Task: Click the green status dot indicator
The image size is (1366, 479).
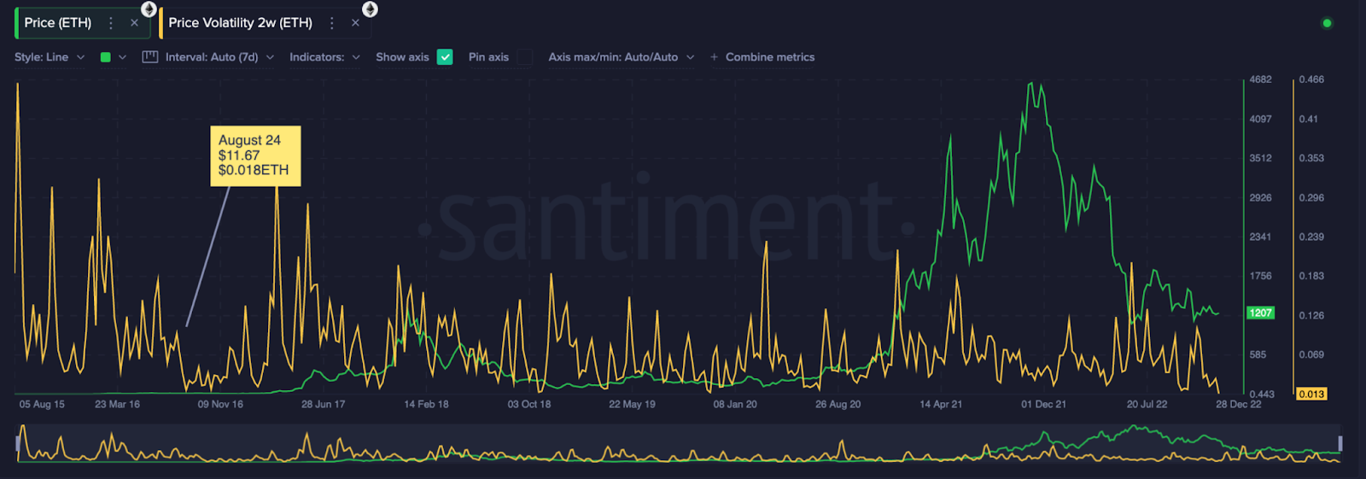Action: (1327, 23)
